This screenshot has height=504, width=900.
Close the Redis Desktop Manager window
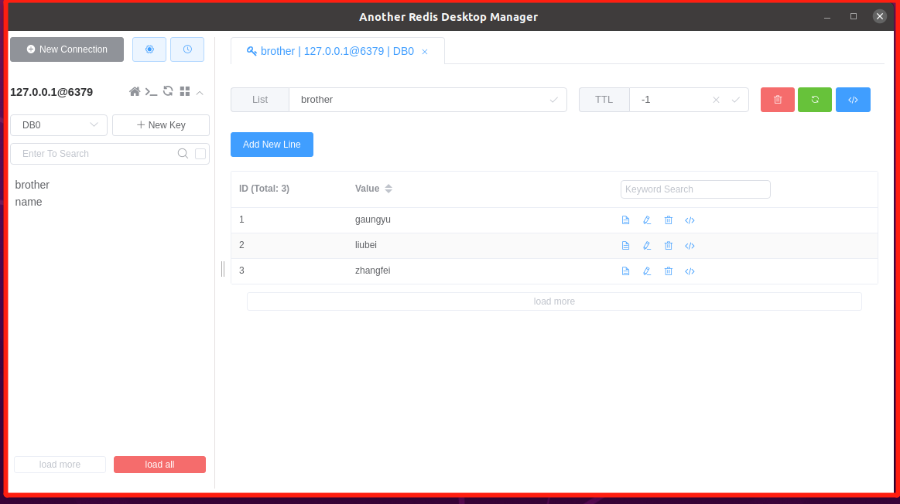click(x=879, y=16)
